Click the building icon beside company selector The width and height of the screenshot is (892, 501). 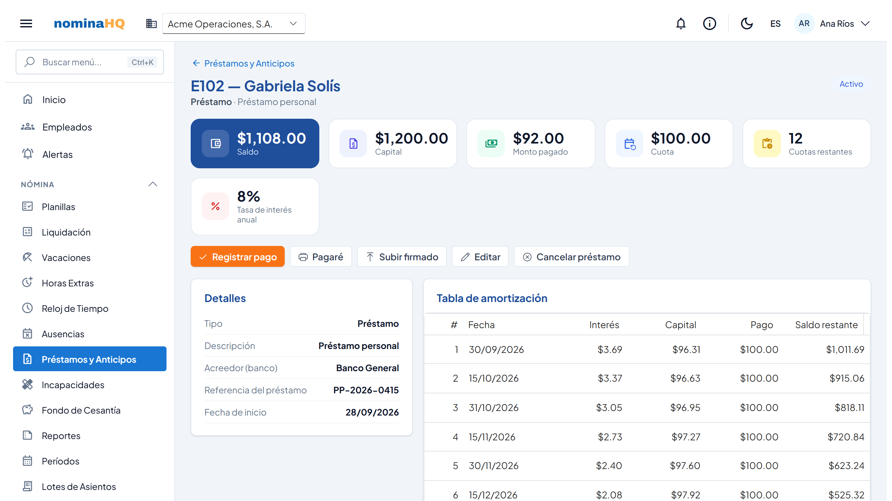(151, 23)
